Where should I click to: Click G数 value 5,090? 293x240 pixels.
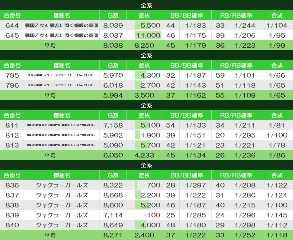pos(113,145)
